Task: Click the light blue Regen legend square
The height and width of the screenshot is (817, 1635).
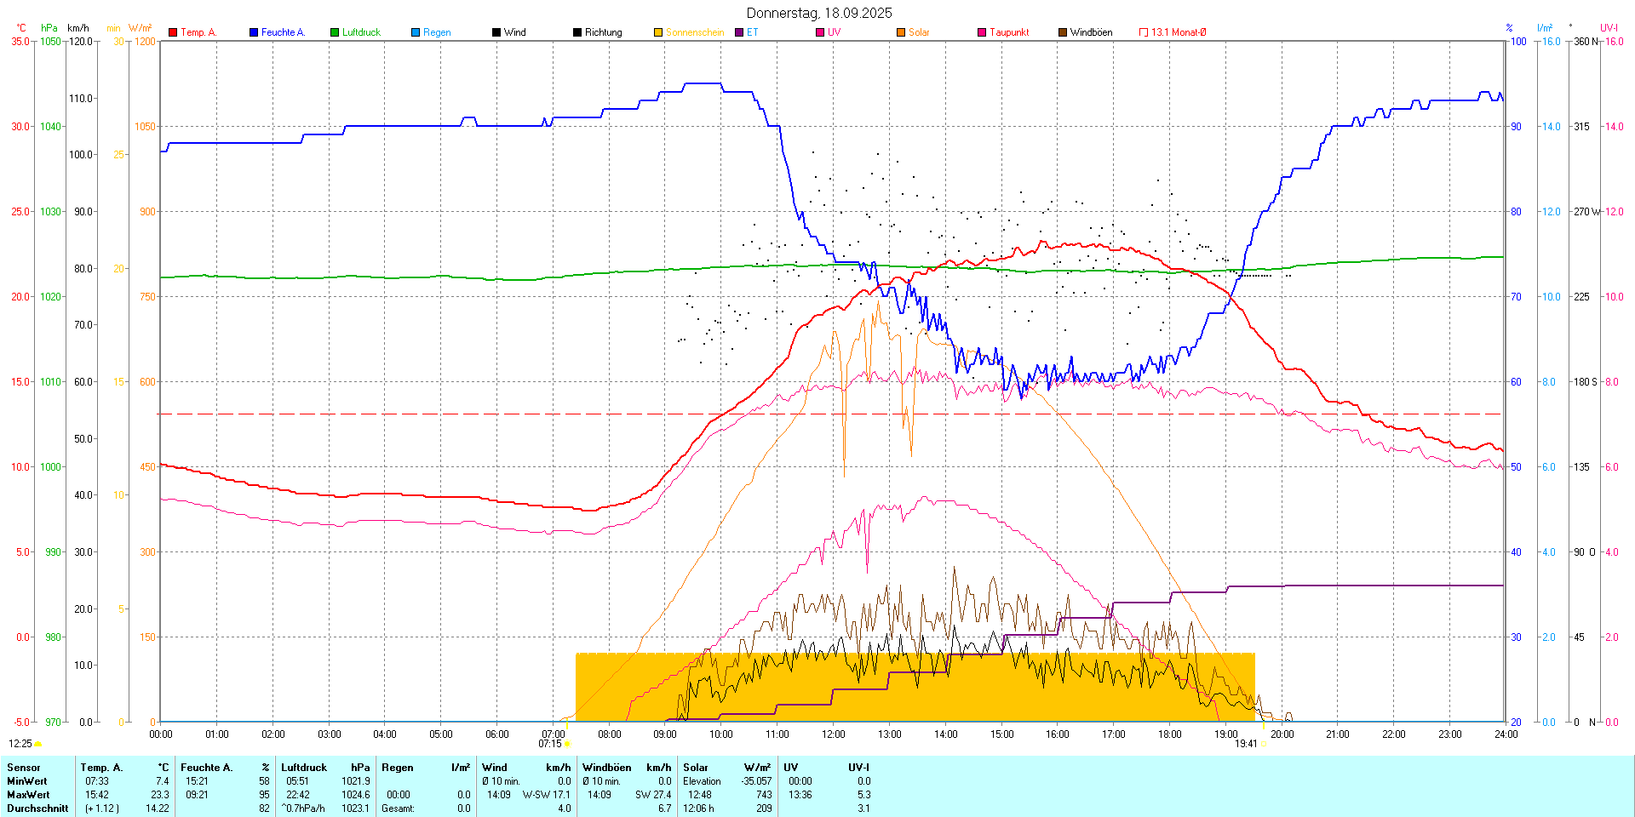Action: tap(416, 32)
